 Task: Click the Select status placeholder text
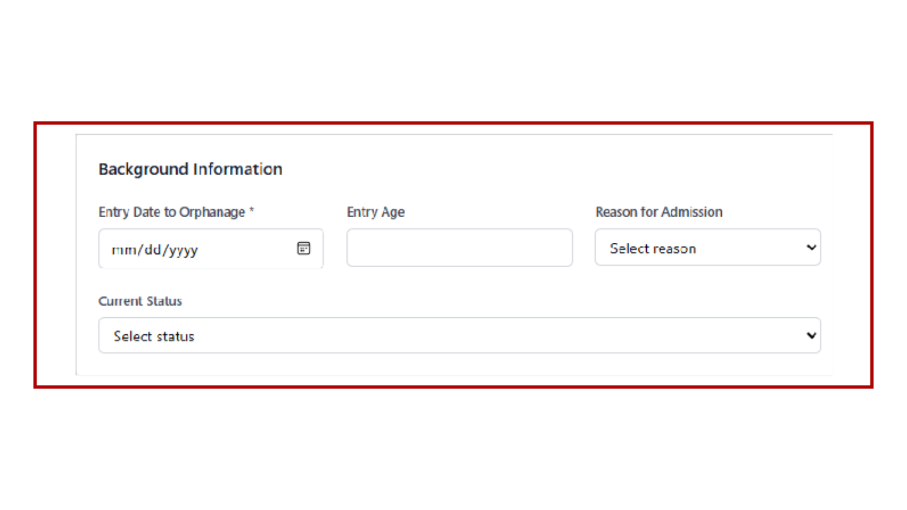click(154, 336)
